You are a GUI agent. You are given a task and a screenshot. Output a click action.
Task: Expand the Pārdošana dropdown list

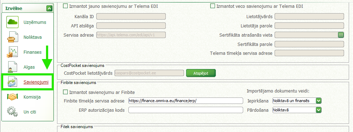[x=318, y=110]
